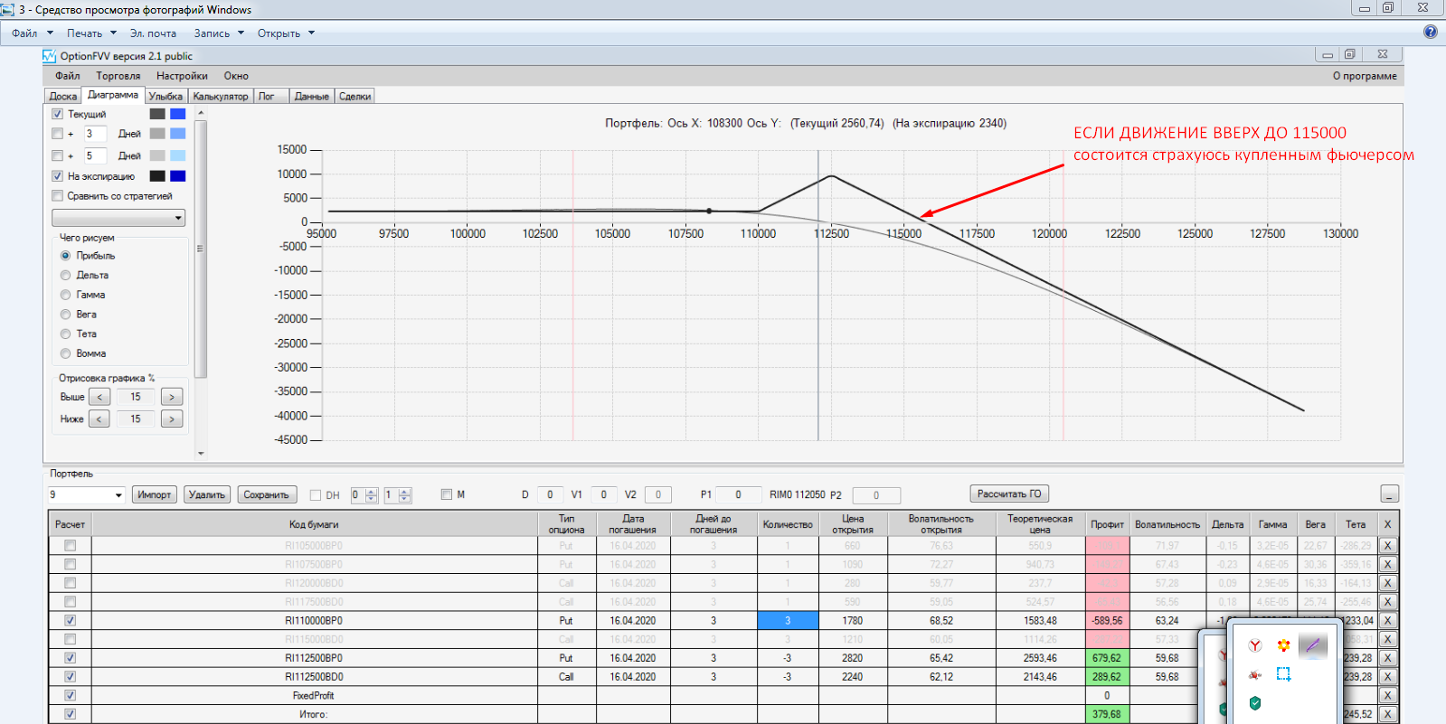Open the 'Печать' dropdown menu
The width and height of the screenshot is (1446, 724).
pos(91,33)
